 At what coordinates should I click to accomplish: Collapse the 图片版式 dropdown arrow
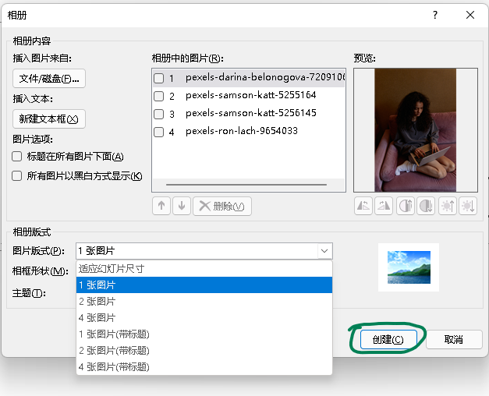(324, 251)
